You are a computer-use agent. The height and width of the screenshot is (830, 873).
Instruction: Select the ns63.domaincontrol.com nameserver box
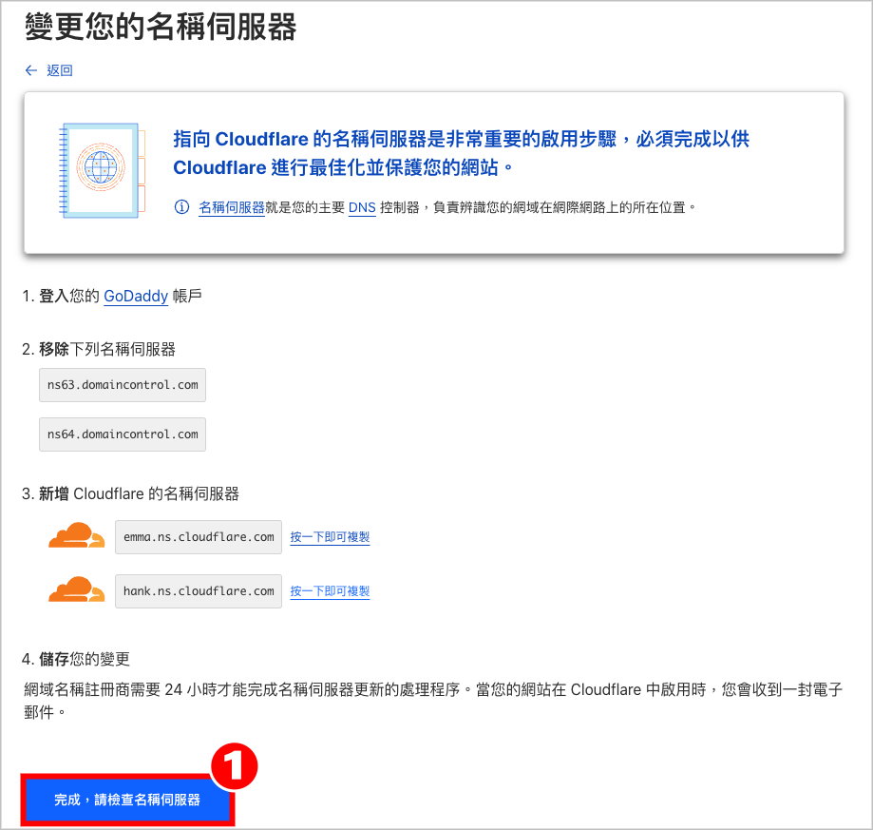[123, 385]
